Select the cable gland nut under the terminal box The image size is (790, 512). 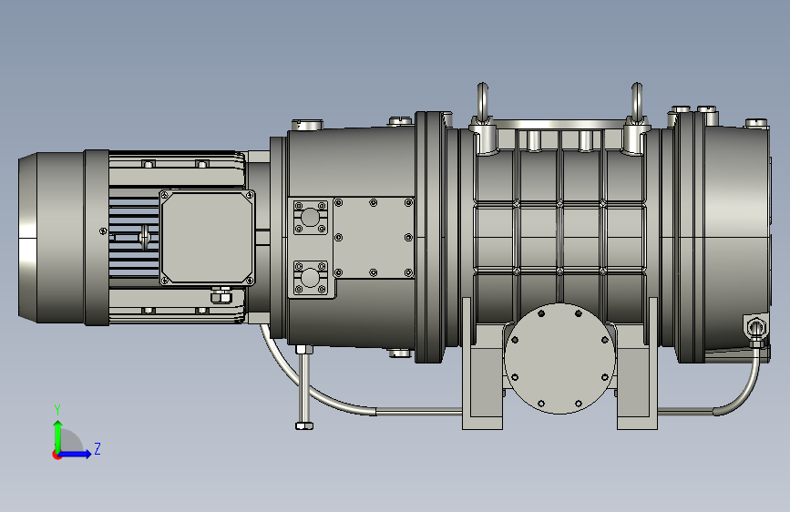221,295
